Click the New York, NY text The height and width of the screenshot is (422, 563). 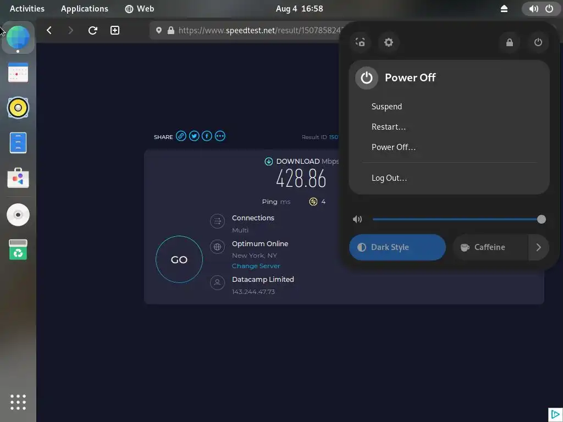click(x=254, y=256)
